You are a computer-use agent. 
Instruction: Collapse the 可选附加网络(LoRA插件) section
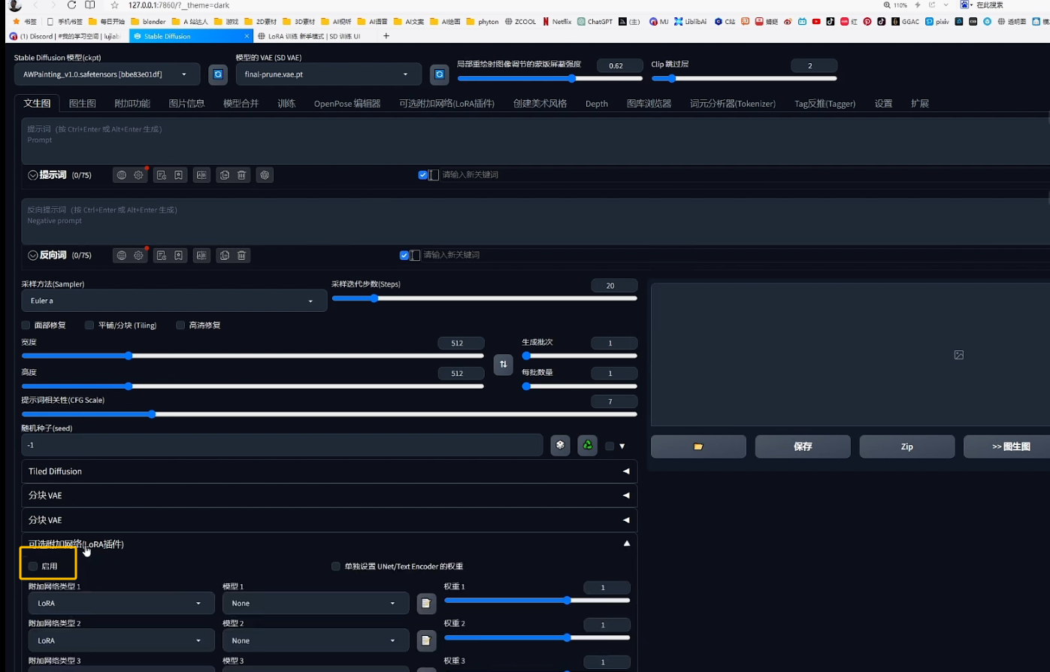coord(329,543)
